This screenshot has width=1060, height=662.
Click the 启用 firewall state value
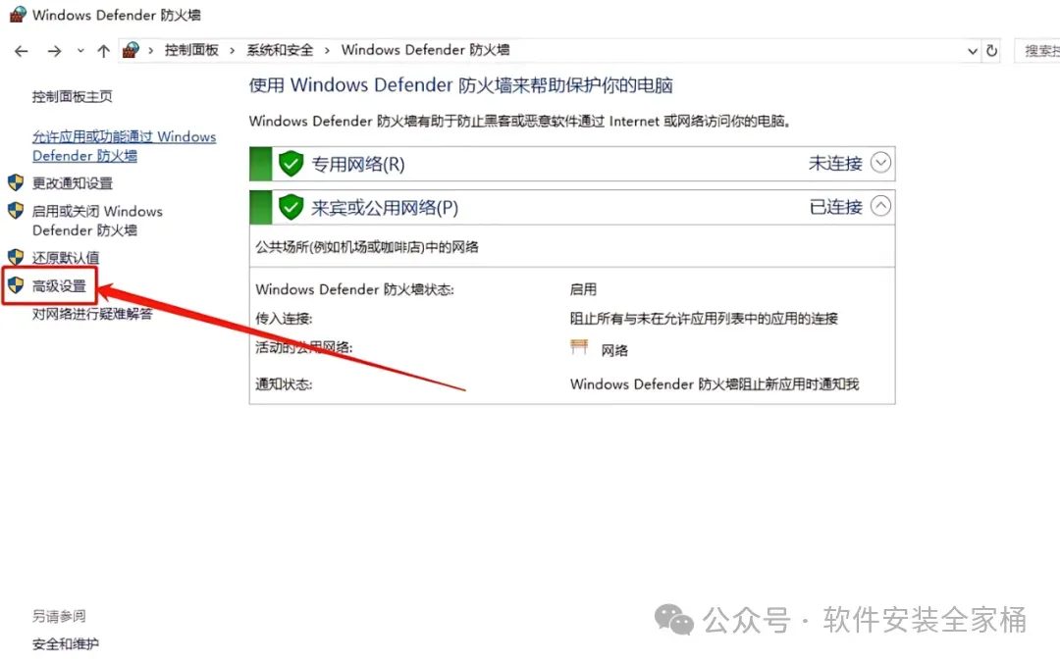coord(583,289)
